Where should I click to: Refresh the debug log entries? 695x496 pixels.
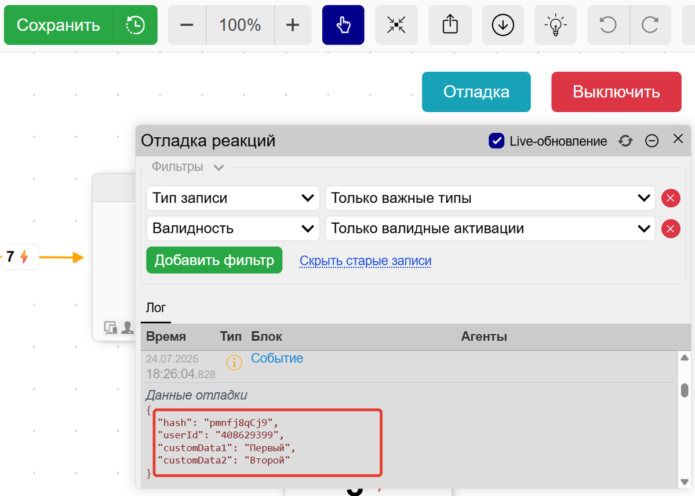coord(625,141)
